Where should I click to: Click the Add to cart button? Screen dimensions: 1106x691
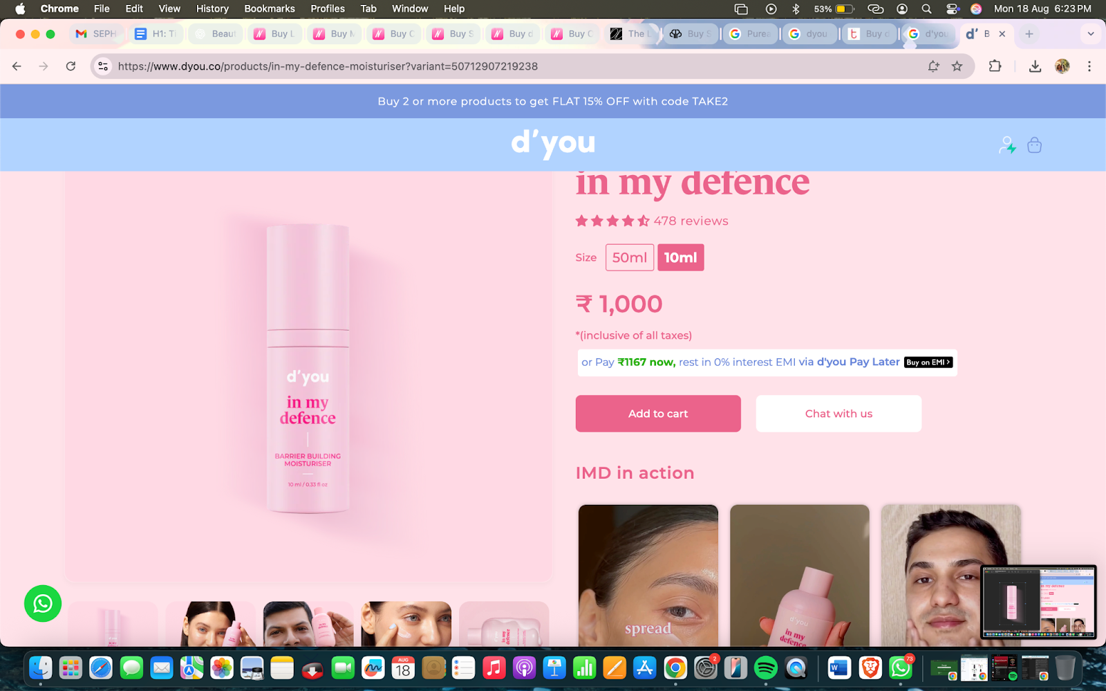point(658,414)
